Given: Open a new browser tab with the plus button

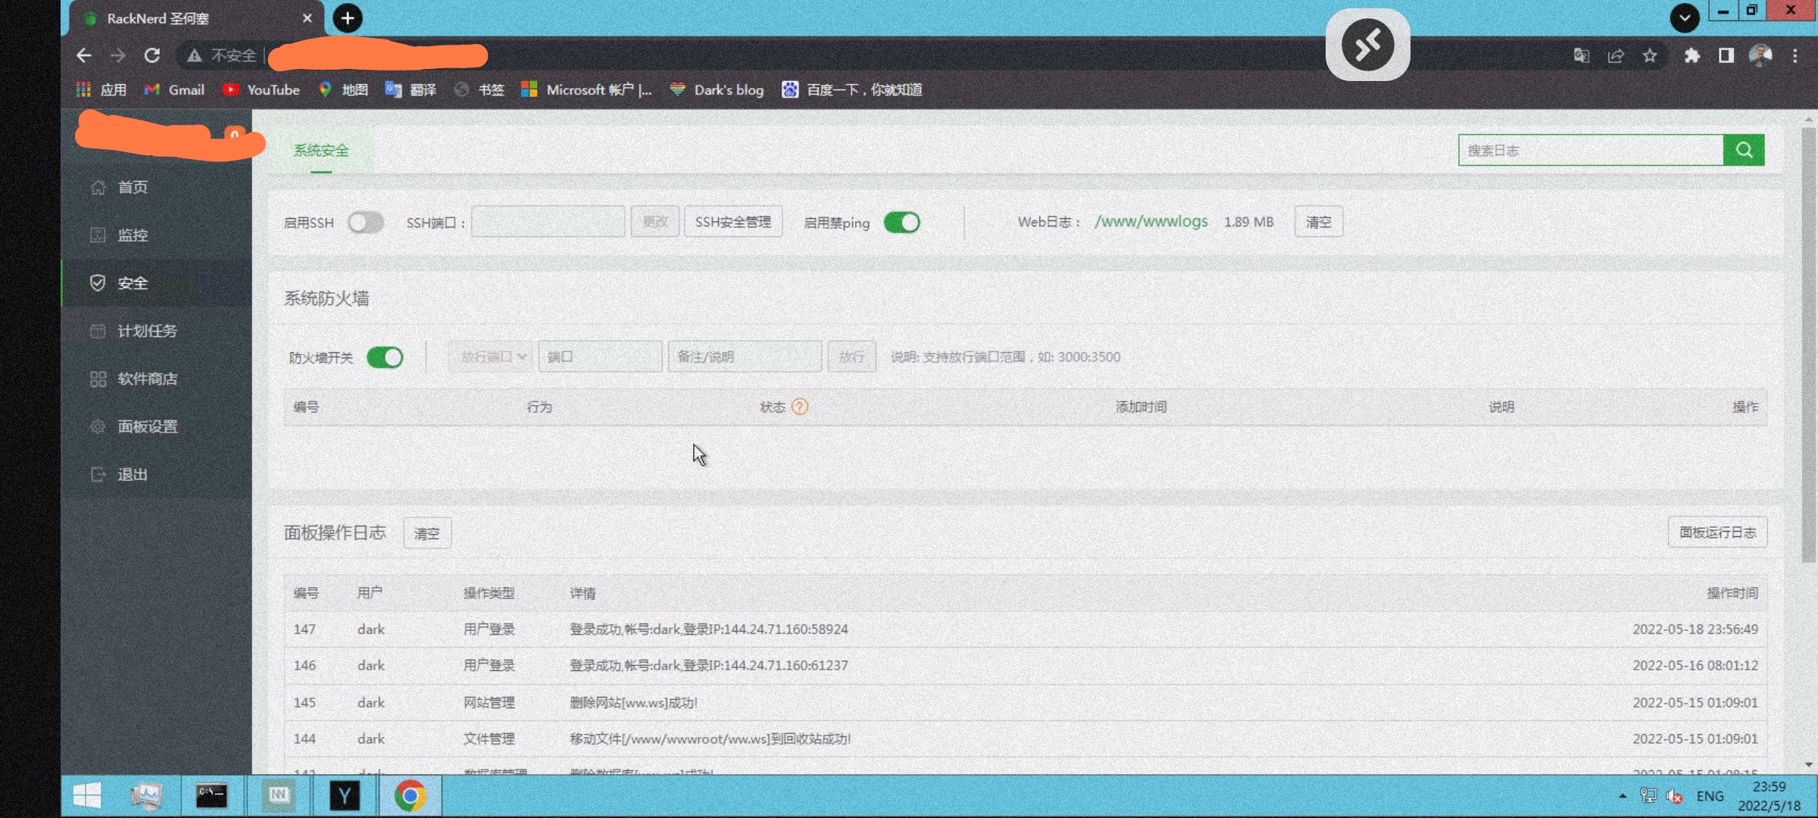Looking at the screenshot, I should coord(348,18).
